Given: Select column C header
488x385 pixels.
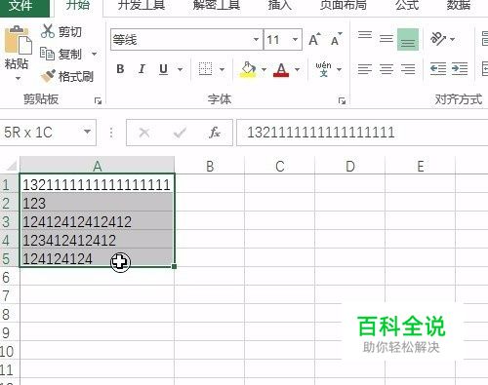Looking at the screenshot, I should [280, 166].
